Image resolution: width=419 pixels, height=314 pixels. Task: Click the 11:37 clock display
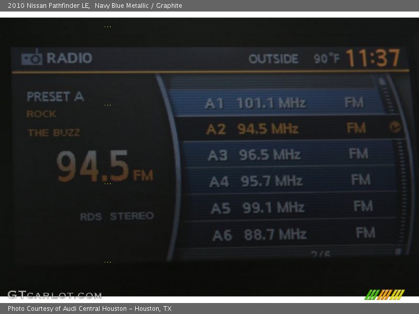click(x=372, y=58)
